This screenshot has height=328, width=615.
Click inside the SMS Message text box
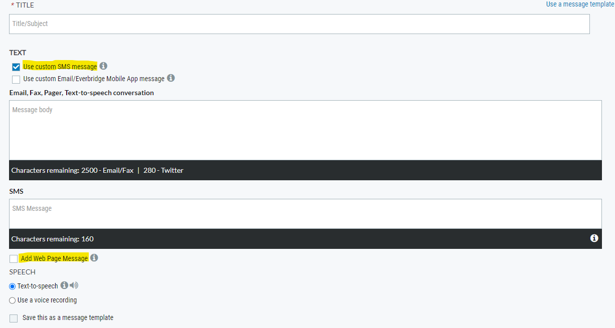coord(305,214)
